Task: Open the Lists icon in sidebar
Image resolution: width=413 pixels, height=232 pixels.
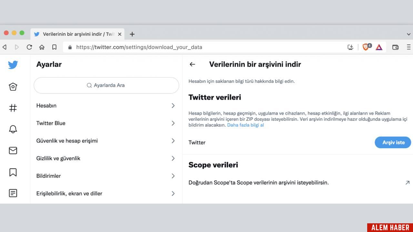Action: pos(13,193)
